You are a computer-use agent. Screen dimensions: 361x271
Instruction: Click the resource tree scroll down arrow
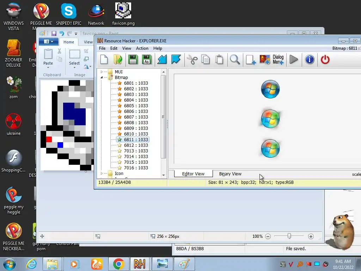click(x=164, y=175)
